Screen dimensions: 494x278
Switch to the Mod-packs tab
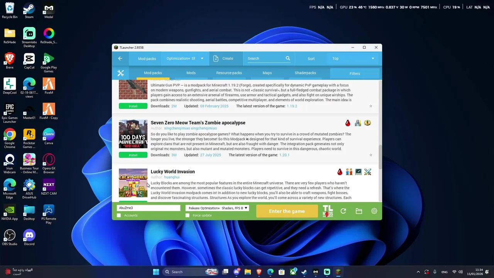[153, 73]
